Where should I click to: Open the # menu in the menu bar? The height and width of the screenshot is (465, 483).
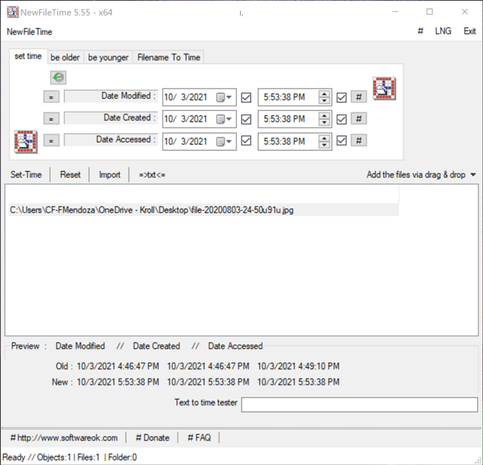pyautogui.click(x=421, y=31)
